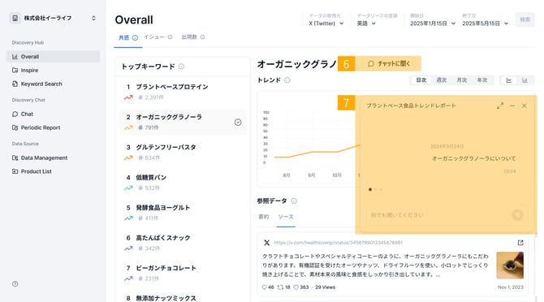Switch trend chart to bar view icon

click(x=525, y=80)
